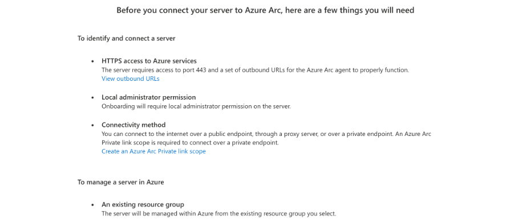Click the 'You can connect to the internet' line
Screen dimensions: 518x223
point(266,134)
